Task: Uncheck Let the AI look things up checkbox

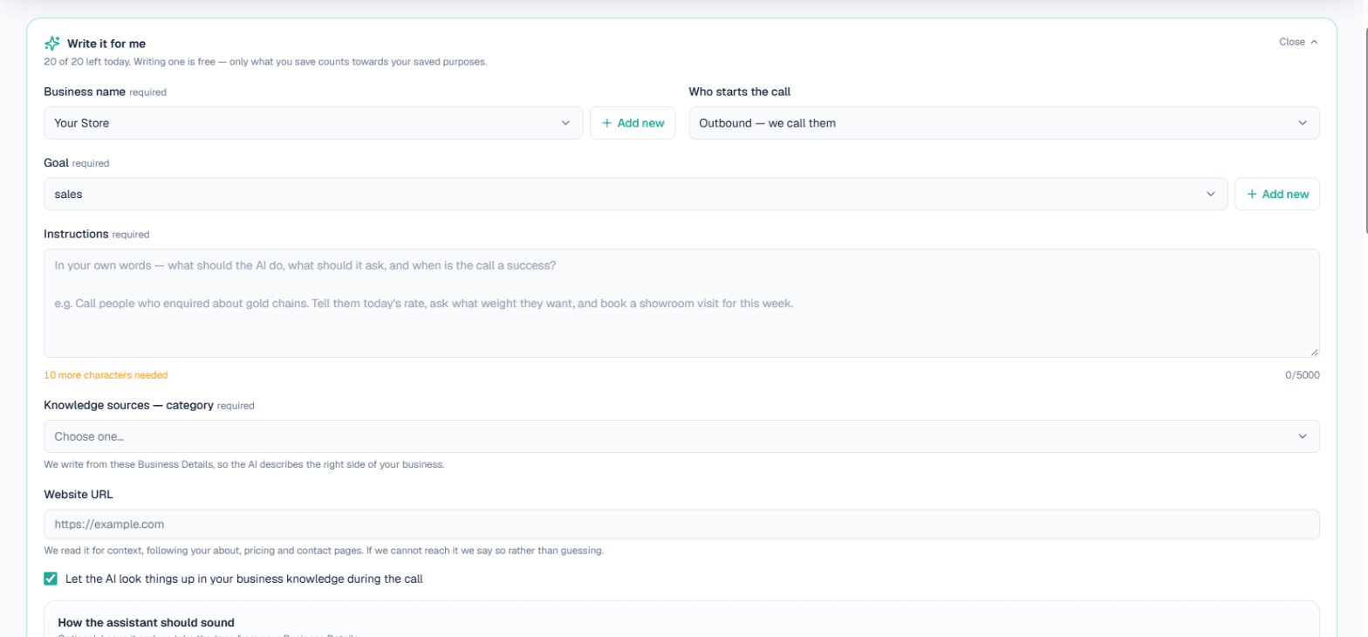Action: pos(51,579)
